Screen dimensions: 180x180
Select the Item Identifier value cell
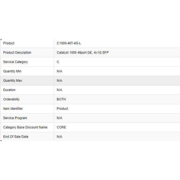[62, 109]
